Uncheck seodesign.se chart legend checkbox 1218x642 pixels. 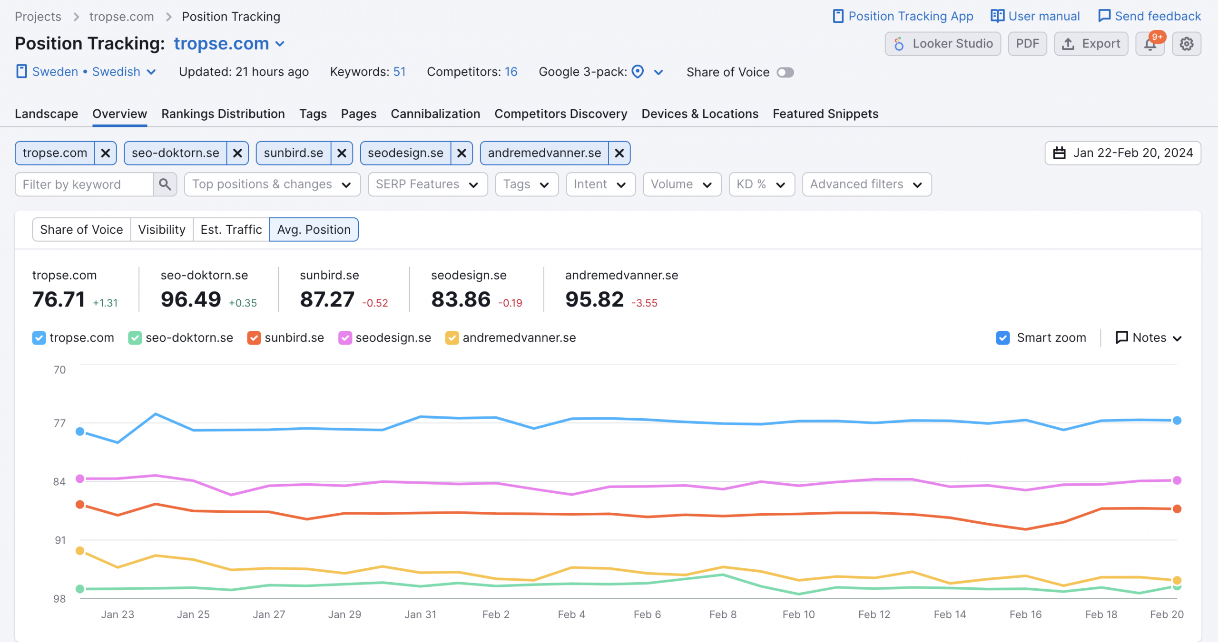tap(345, 338)
